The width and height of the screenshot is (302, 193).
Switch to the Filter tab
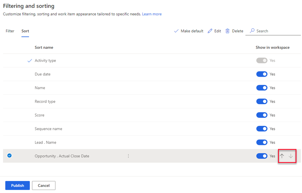tap(10, 31)
